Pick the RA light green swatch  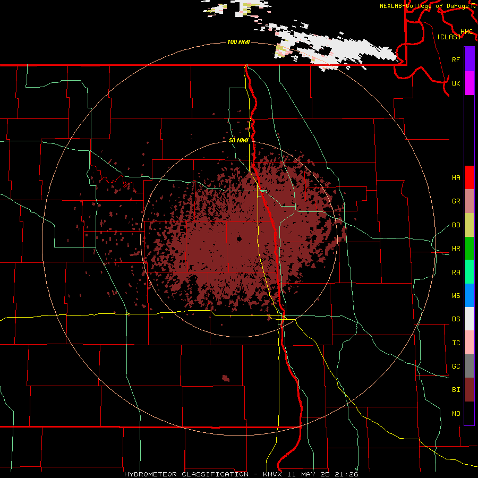pos(469,272)
